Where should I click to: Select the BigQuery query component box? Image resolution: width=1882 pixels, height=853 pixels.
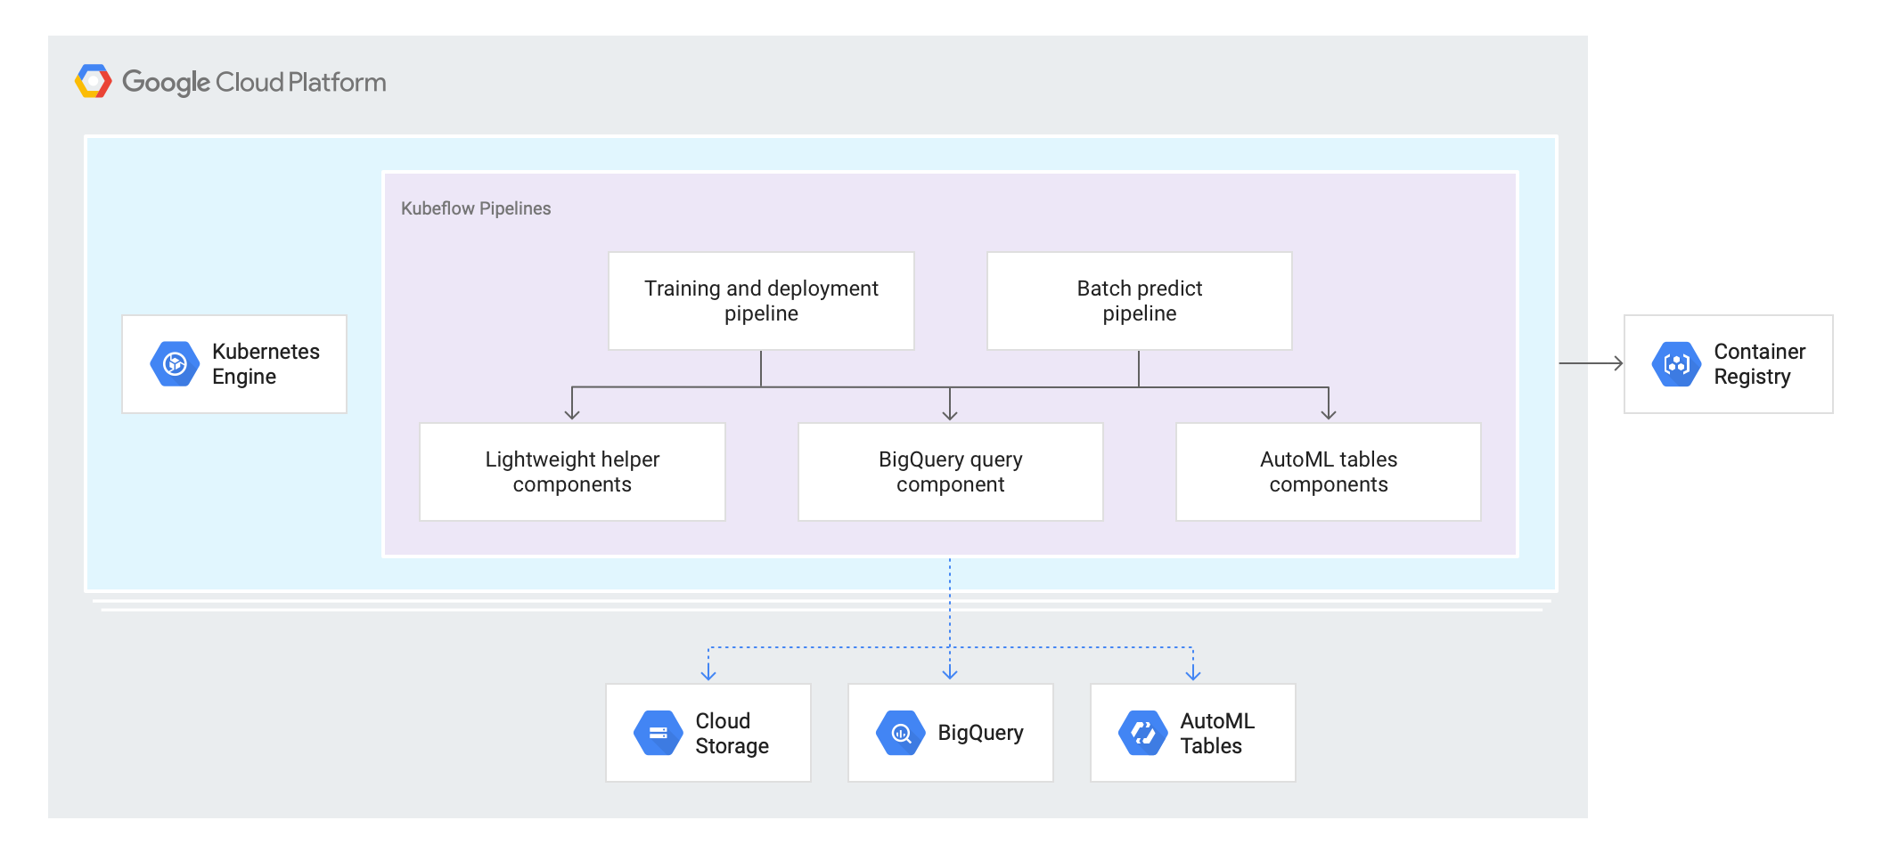pyautogui.click(x=950, y=472)
